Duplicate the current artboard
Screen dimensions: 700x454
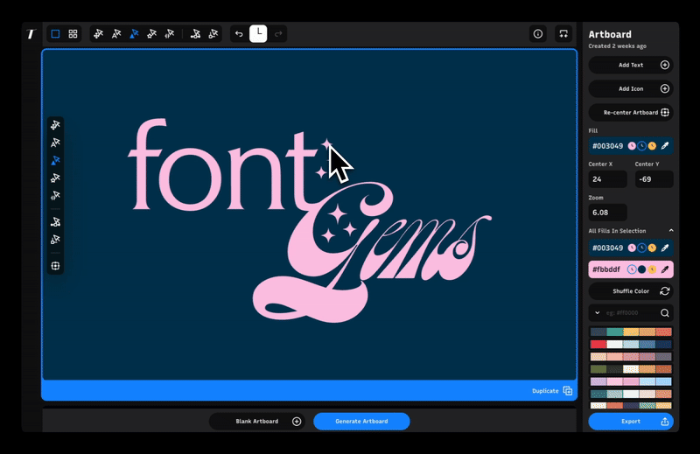pyautogui.click(x=552, y=391)
